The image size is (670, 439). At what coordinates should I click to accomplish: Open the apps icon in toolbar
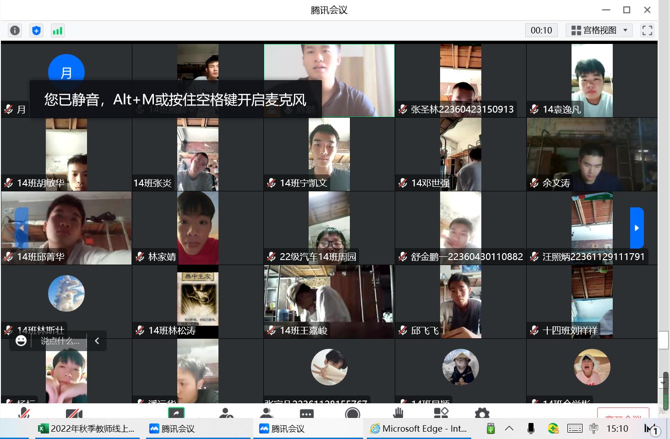pyautogui.click(x=441, y=413)
